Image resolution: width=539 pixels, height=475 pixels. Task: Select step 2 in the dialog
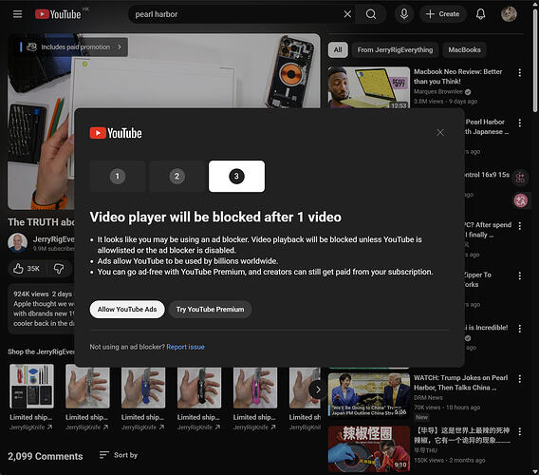tap(177, 177)
